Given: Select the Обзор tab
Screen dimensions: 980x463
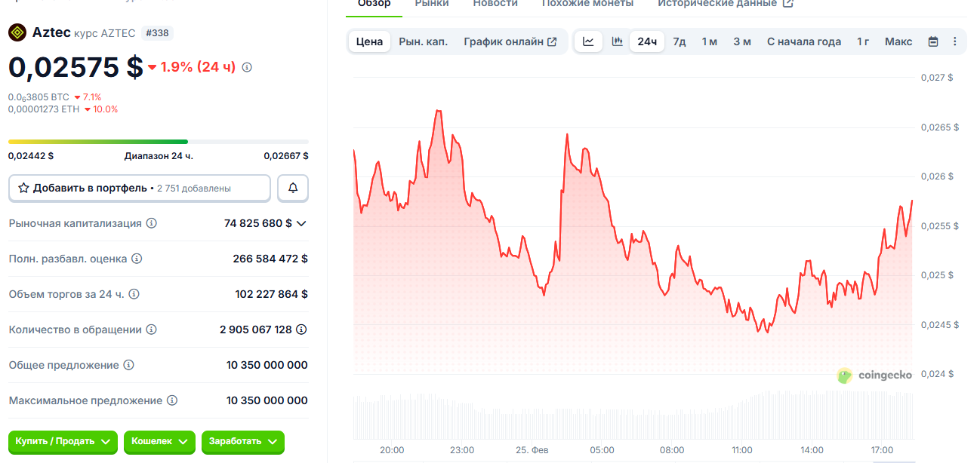Looking at the screenshot, I should pyautogui.click(x=374, y=4).
